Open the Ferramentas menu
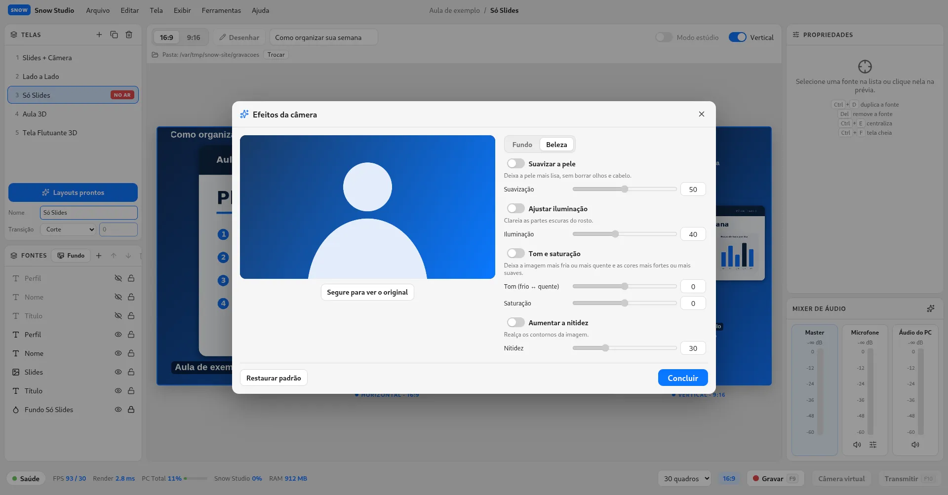The width and height of the screenshot is (948, 495). coord(221,10)
